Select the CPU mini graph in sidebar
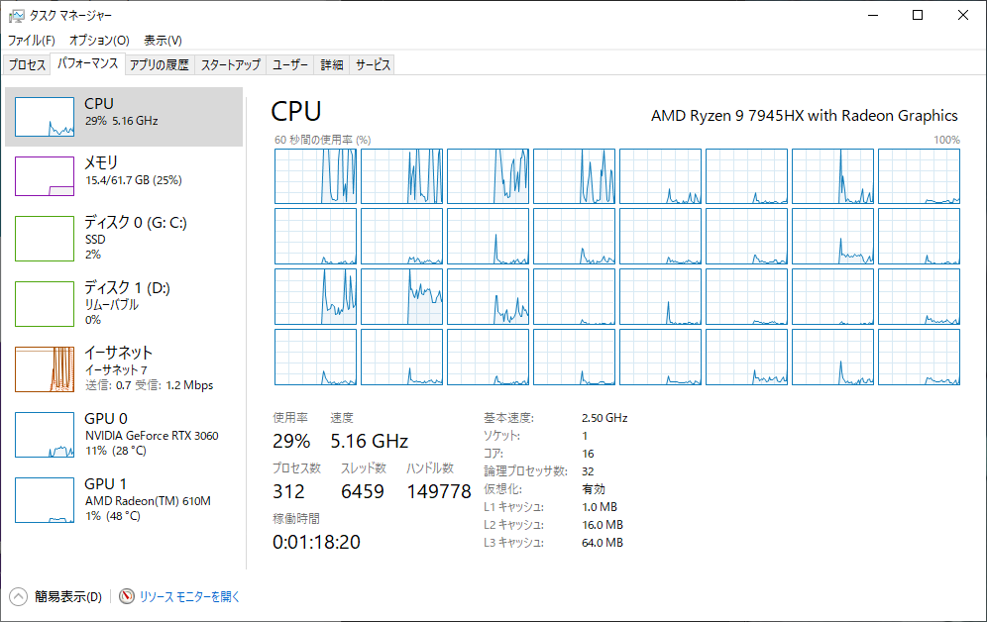987x622 pixels. 45,117
